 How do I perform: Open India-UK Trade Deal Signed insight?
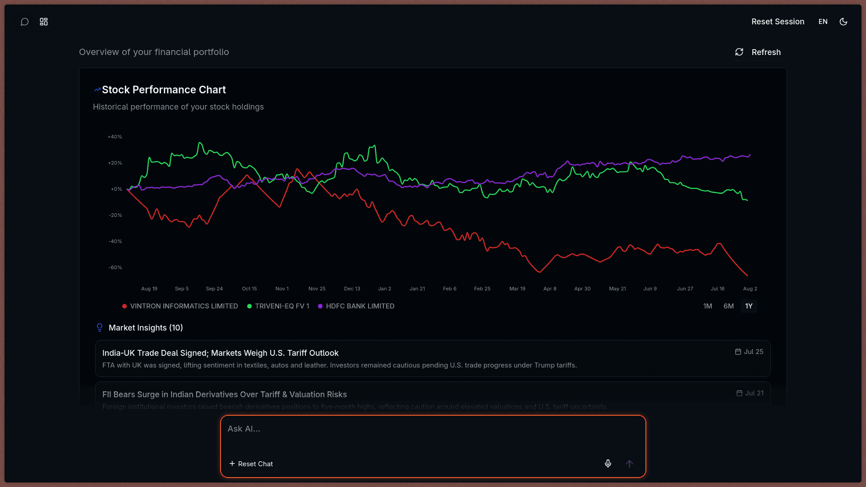coord(433,358)
